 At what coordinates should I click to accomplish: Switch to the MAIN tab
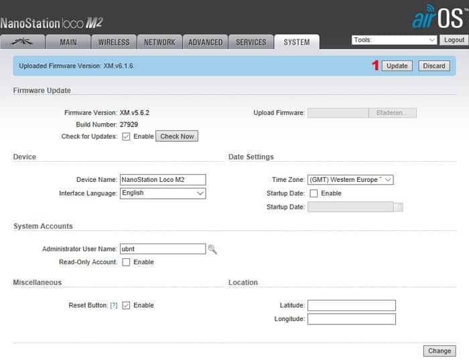coord(68,41)
